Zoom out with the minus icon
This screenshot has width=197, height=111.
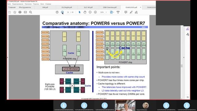(x=90, y=12)
